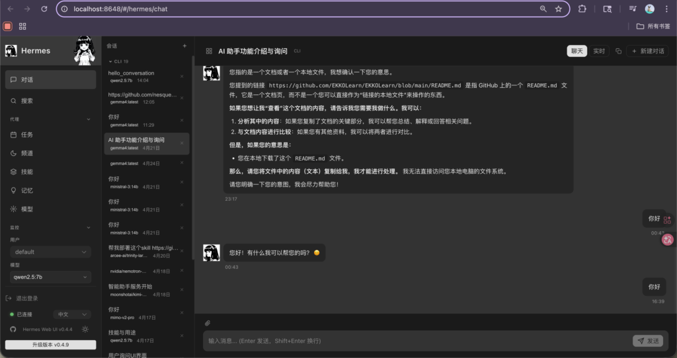Go to the 任务 tasks page
The width and height of the screenshot is (677, 358).
click(50, 135)
